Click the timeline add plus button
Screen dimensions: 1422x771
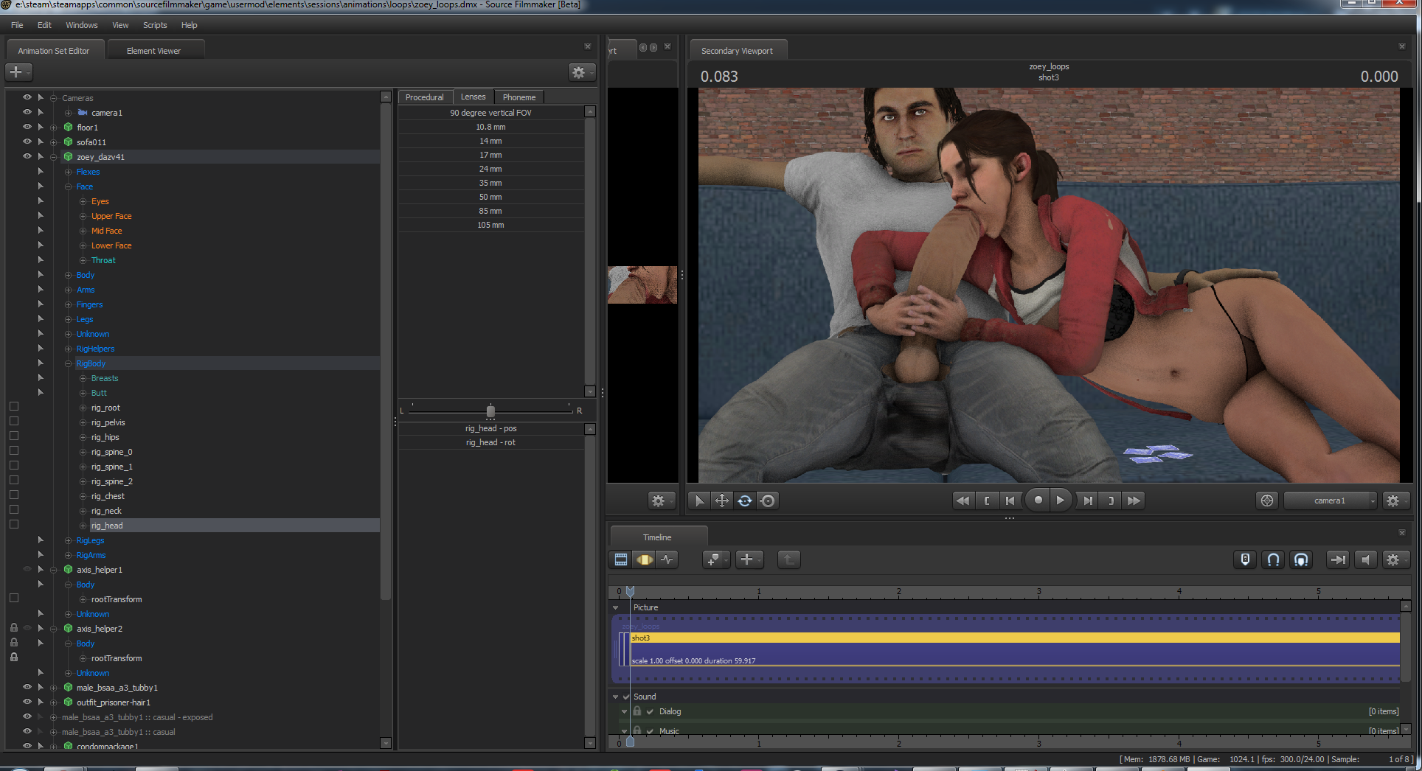[749, 559]
